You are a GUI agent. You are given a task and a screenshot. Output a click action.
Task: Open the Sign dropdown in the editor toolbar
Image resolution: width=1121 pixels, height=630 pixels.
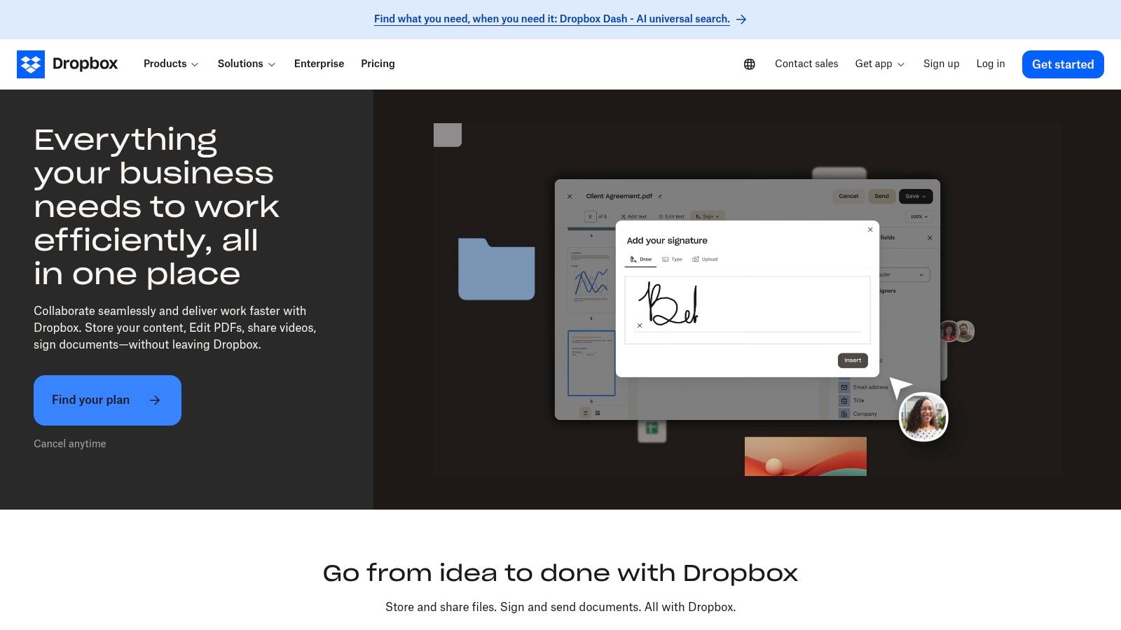pyautogui.click(x=708, y=217)
